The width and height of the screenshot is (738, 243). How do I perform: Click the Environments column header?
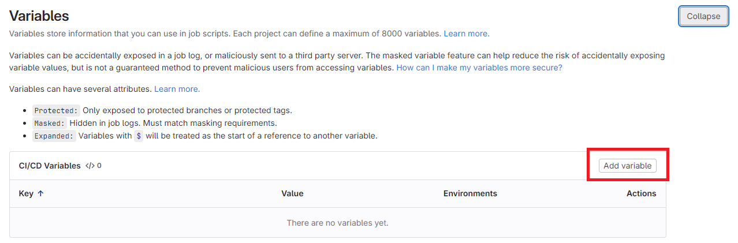click(469, 193)
